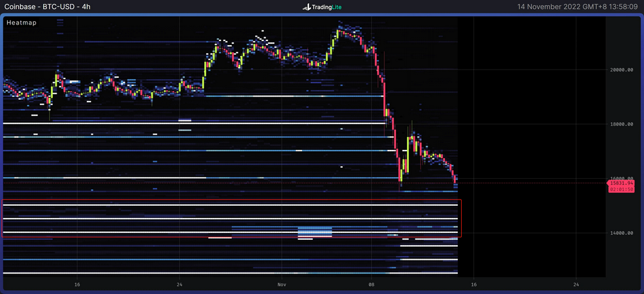Click the leftmost 16 date label
The width and height of the screenshot is (644, 294).
click(x=77, y=284)
